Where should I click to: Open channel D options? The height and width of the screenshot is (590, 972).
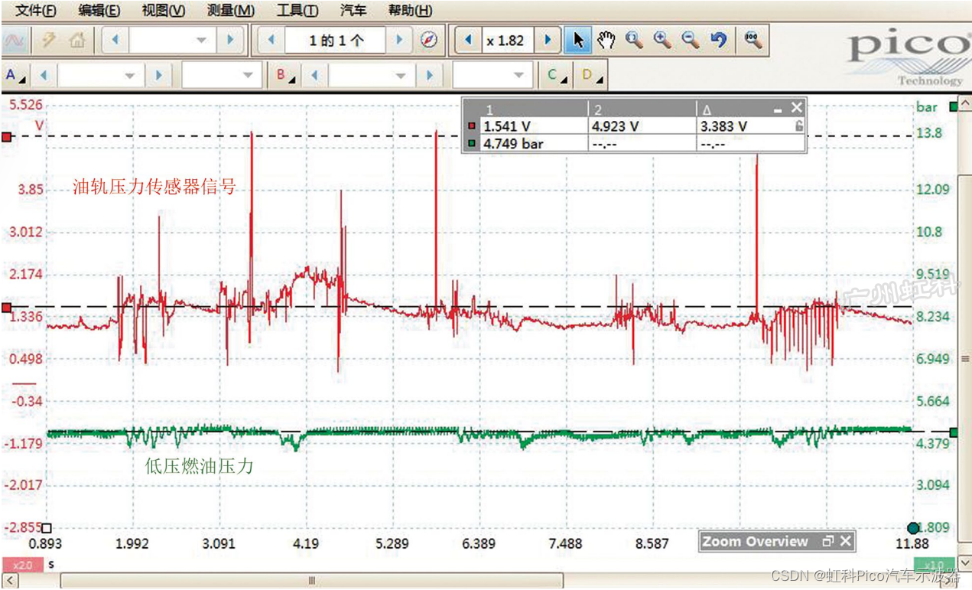590,75
